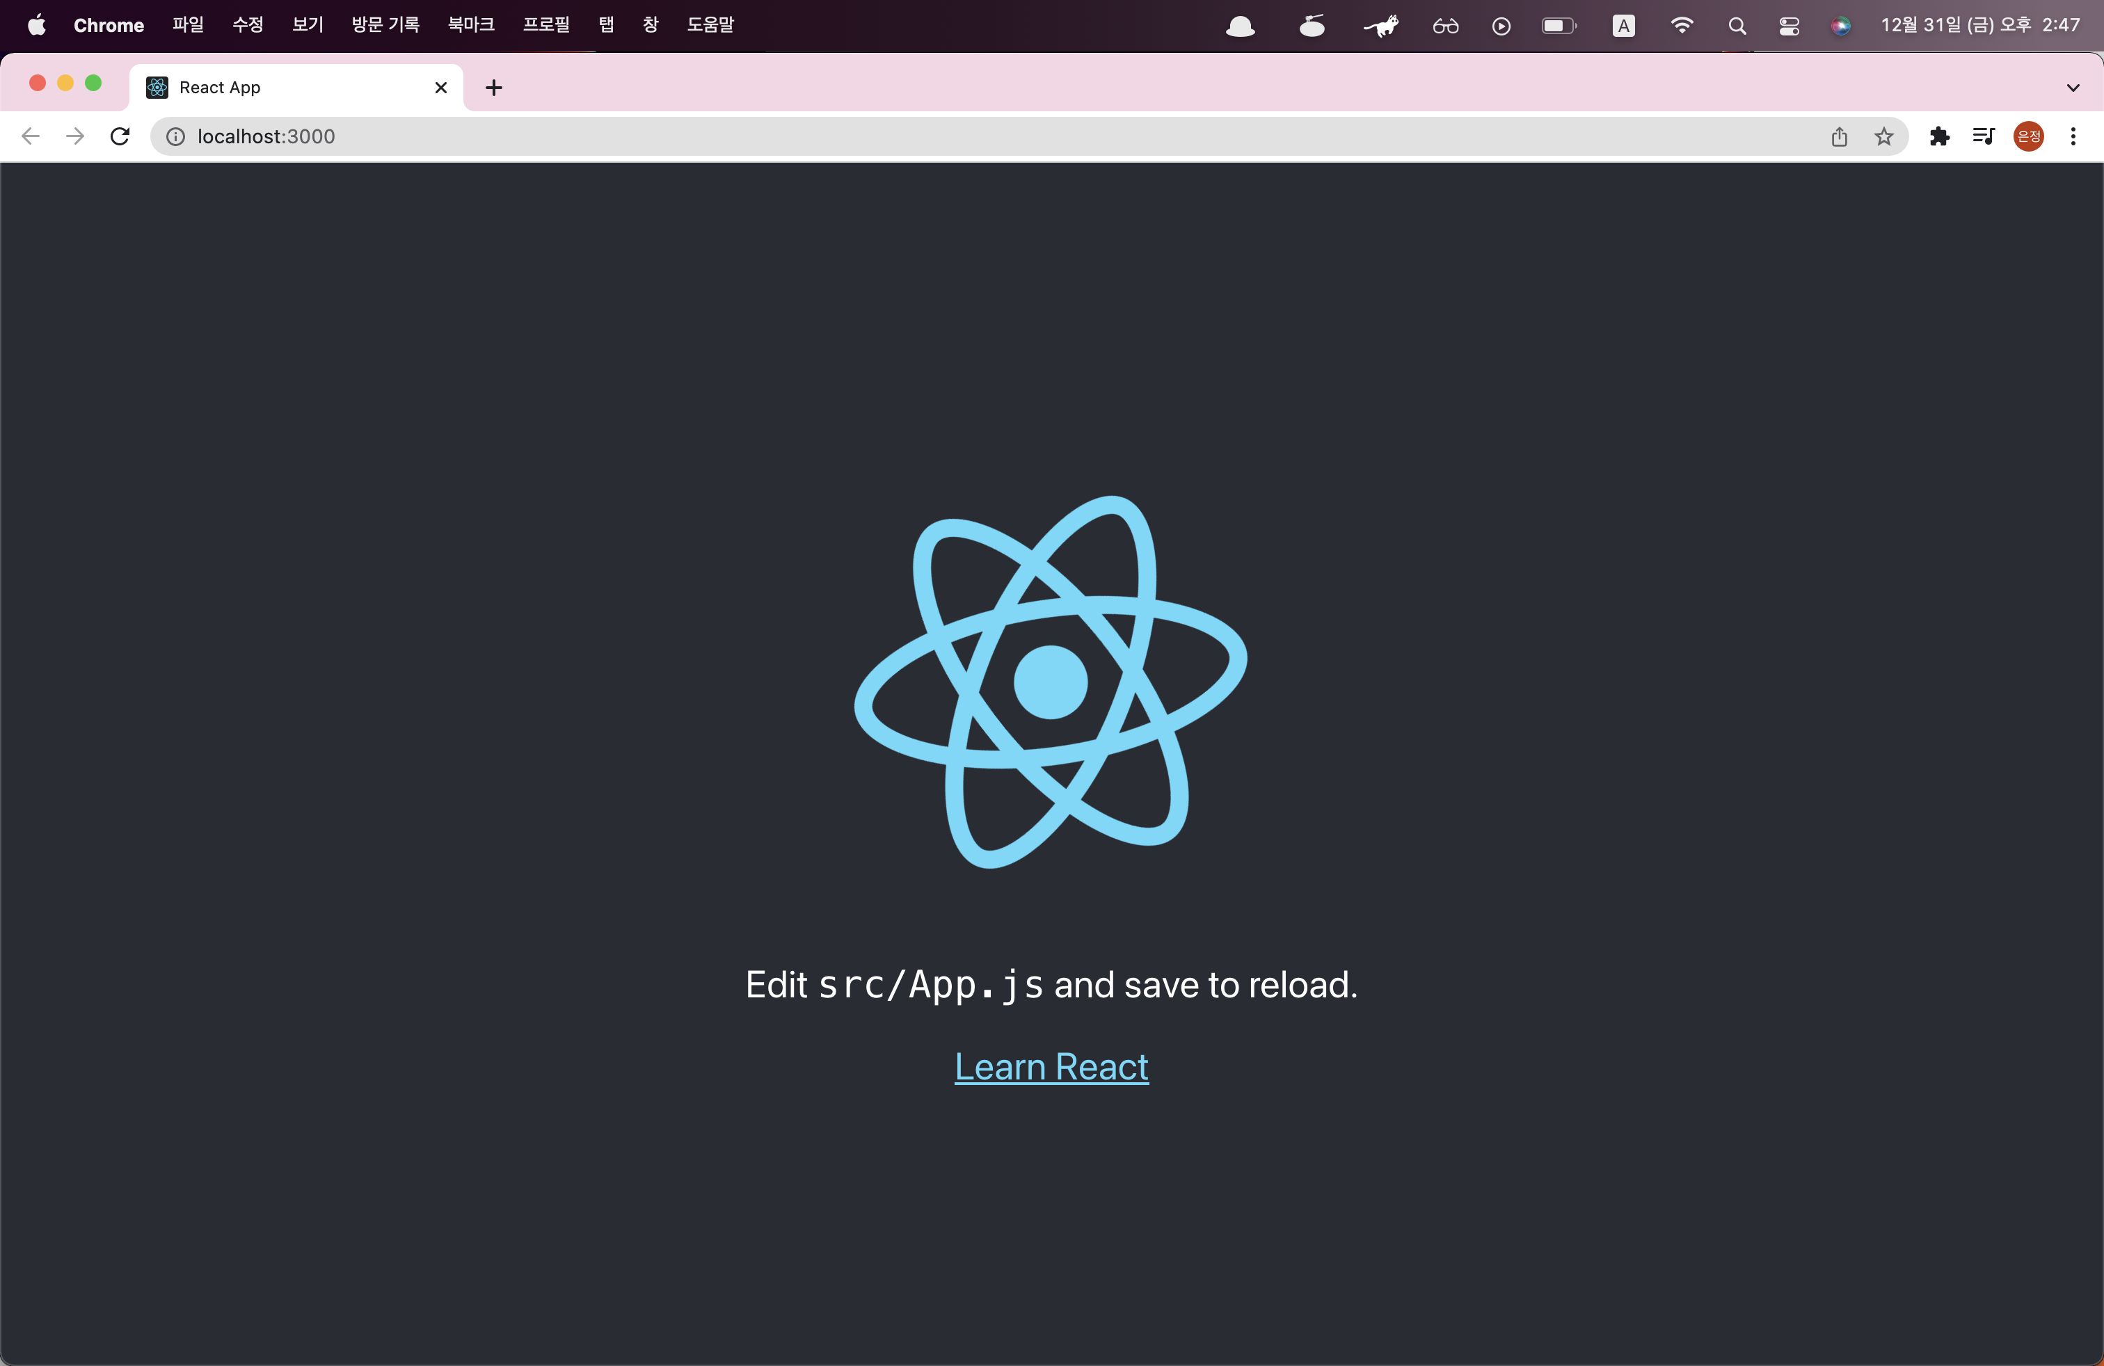2104x1366 pixels.
Task: Open the Extensions puzzle icon
Action: [x=1940, y=136]
